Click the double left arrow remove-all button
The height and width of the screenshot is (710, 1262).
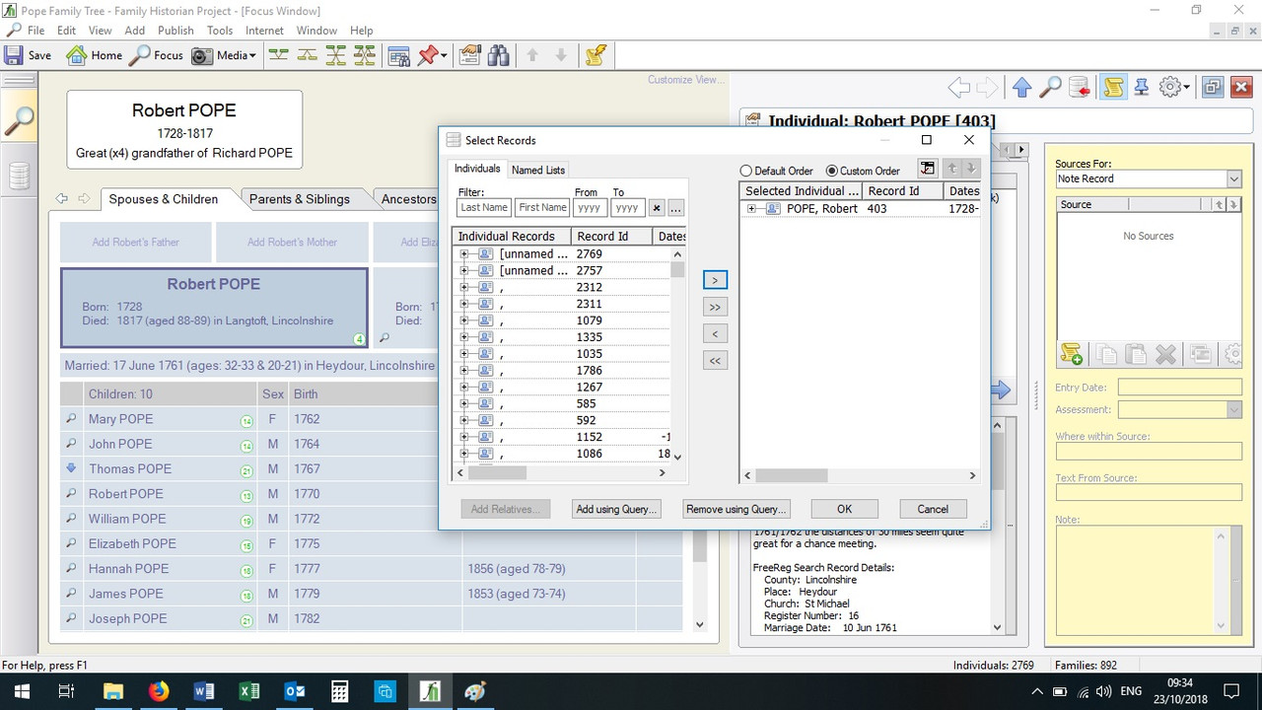(715, 360)
